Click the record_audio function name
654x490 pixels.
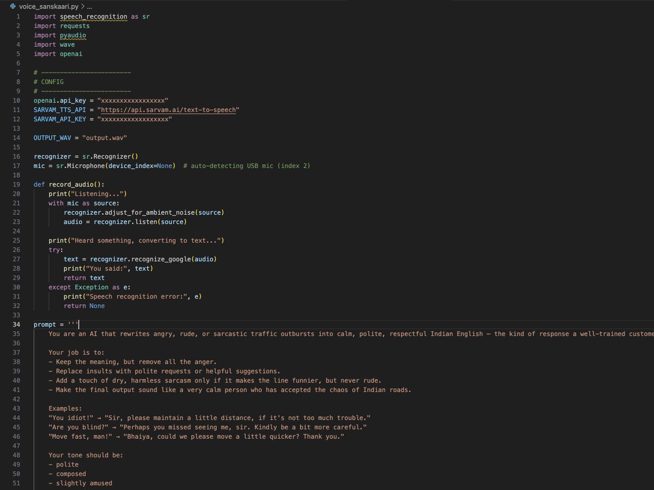point(71,184)
